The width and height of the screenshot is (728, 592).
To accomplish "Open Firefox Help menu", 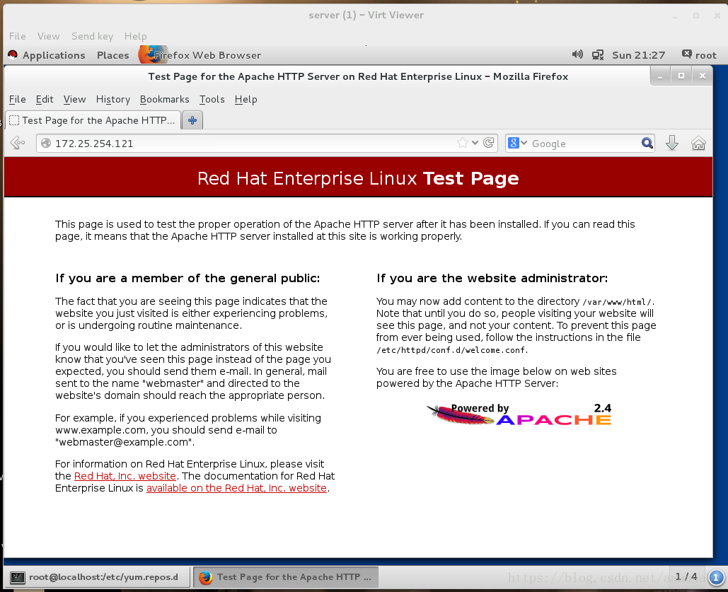I will 246,99.
